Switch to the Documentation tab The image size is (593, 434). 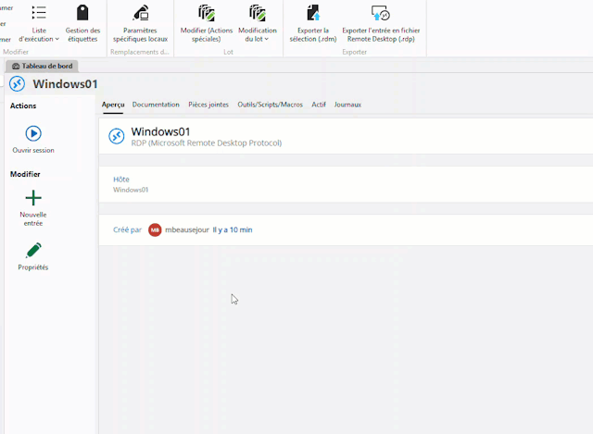156,105
